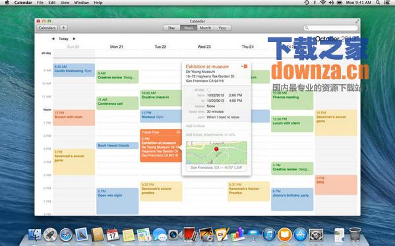Open iTunes music note icon in dock
The image size is (395, 246).
[269, 235]
